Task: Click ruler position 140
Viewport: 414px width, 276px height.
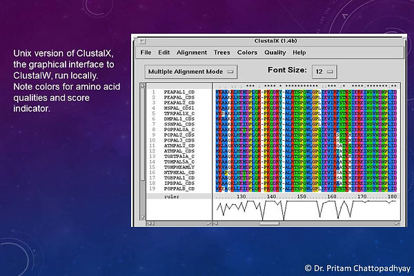Action: tap(271, 196)
